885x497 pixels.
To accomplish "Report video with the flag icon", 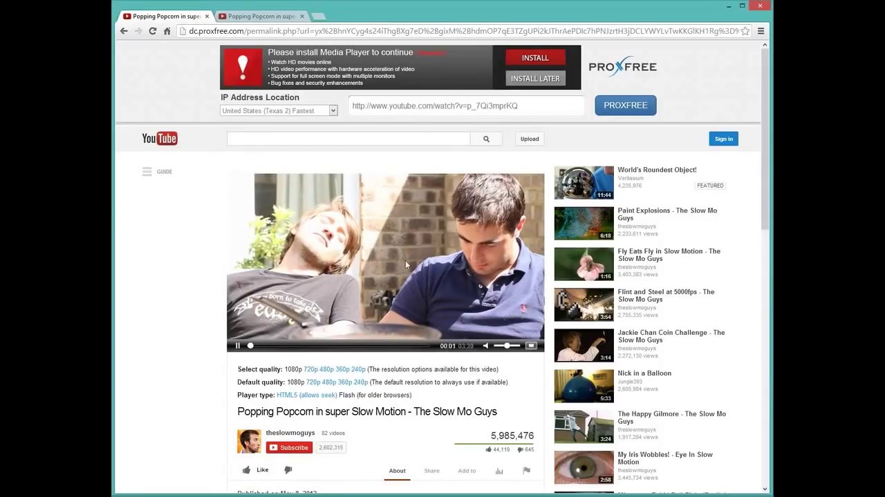I will (x=526, y=471).
